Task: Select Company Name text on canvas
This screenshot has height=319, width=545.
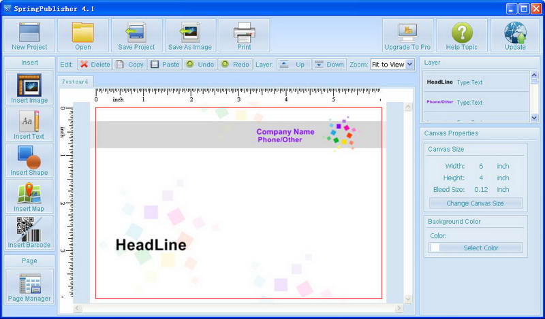Action: point(285,131)
